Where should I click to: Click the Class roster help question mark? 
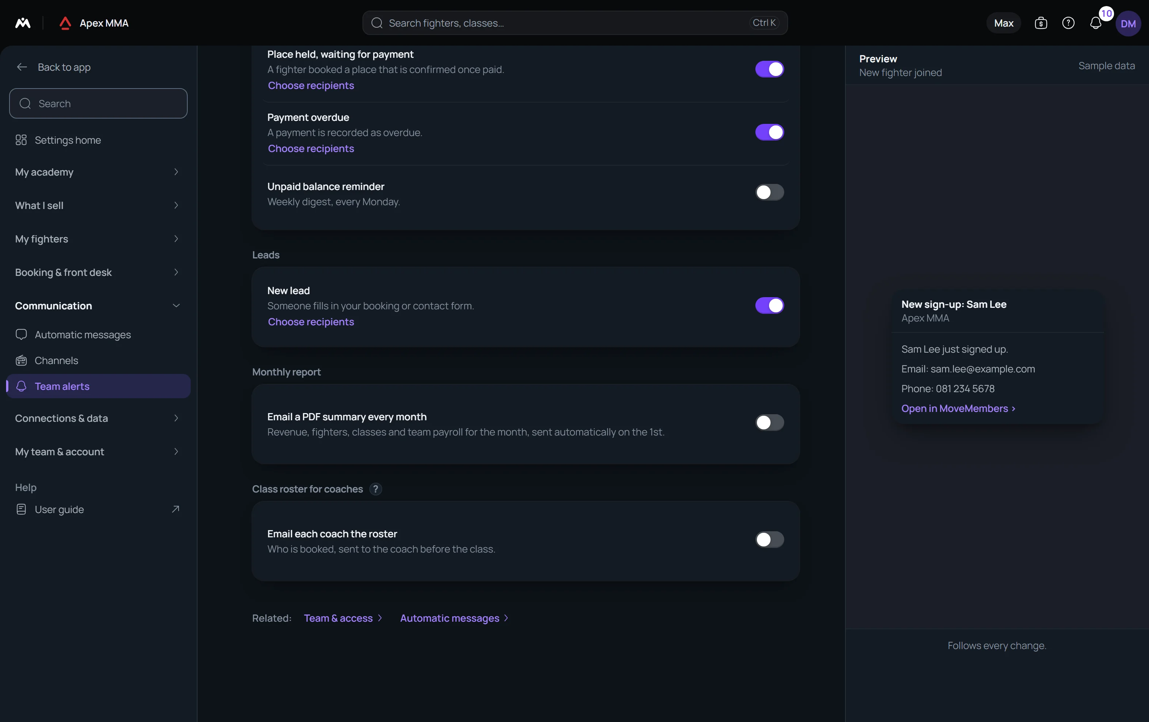375,489
